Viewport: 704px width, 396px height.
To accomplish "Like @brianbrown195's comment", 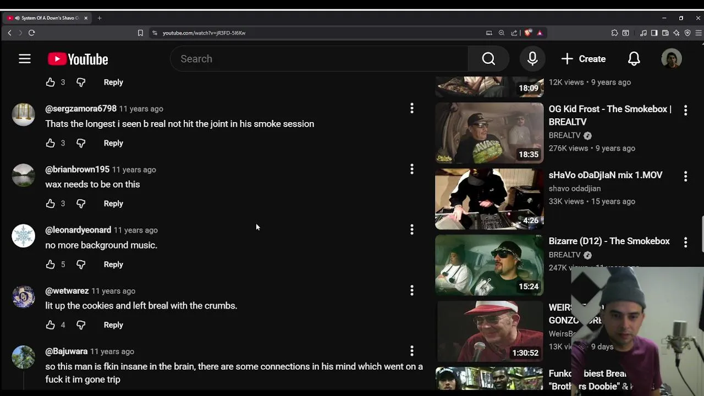I will (51, 204).
